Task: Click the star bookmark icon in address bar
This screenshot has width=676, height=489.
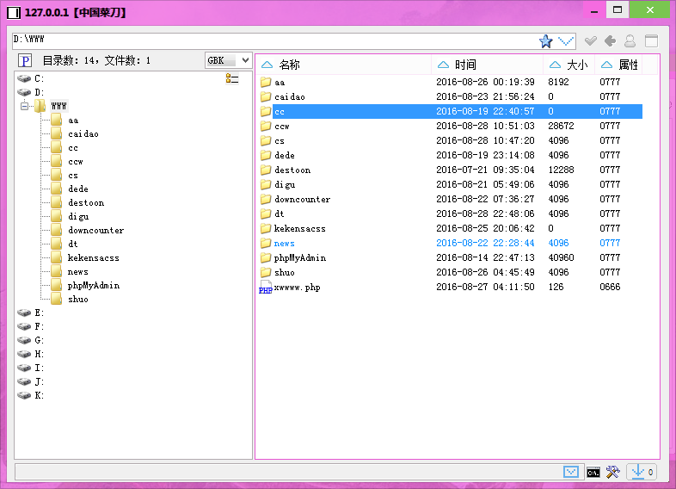Action: pyautogui.click(x=545, y=41)
